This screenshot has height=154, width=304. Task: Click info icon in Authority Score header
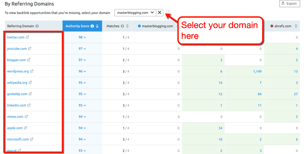tap(92, 26)
